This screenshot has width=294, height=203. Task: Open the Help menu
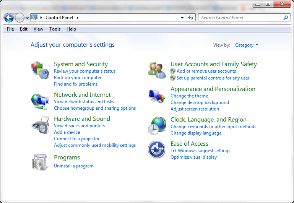(71, 29)
